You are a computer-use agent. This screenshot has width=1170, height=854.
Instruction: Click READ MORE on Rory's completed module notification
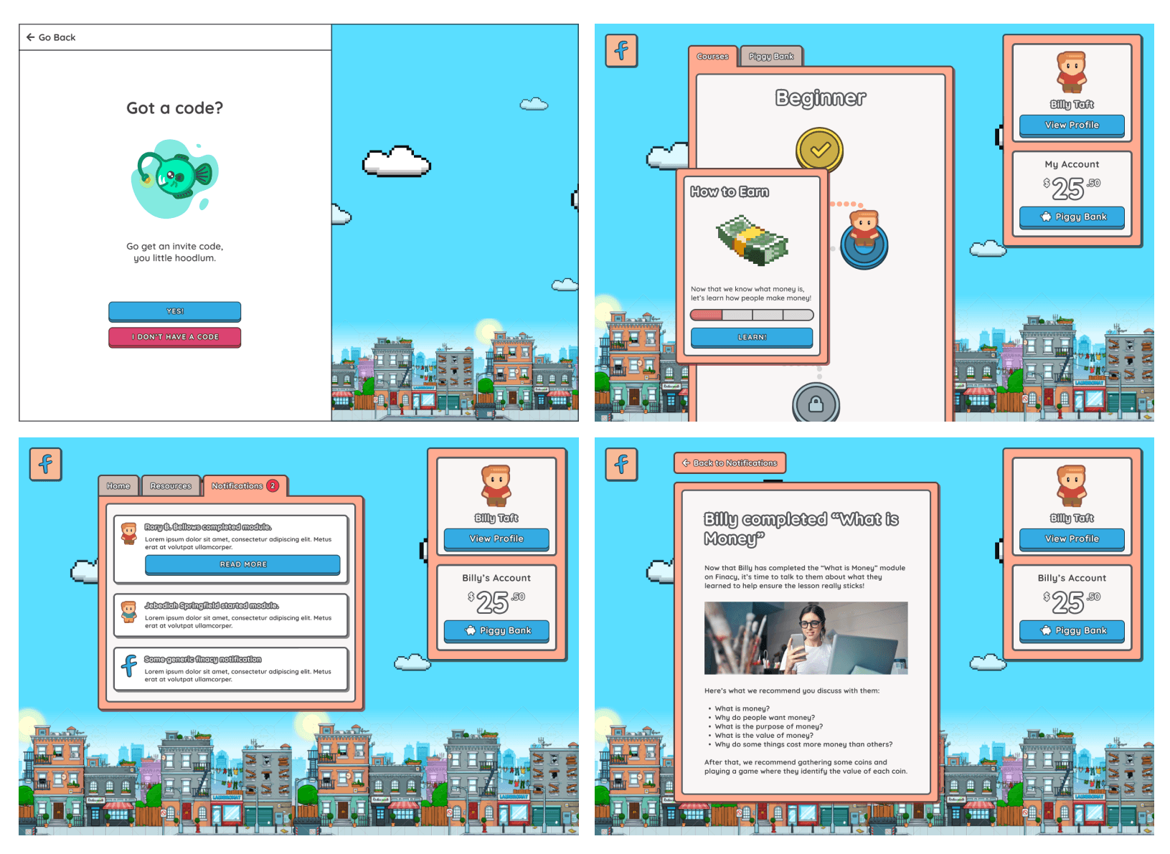242,564
